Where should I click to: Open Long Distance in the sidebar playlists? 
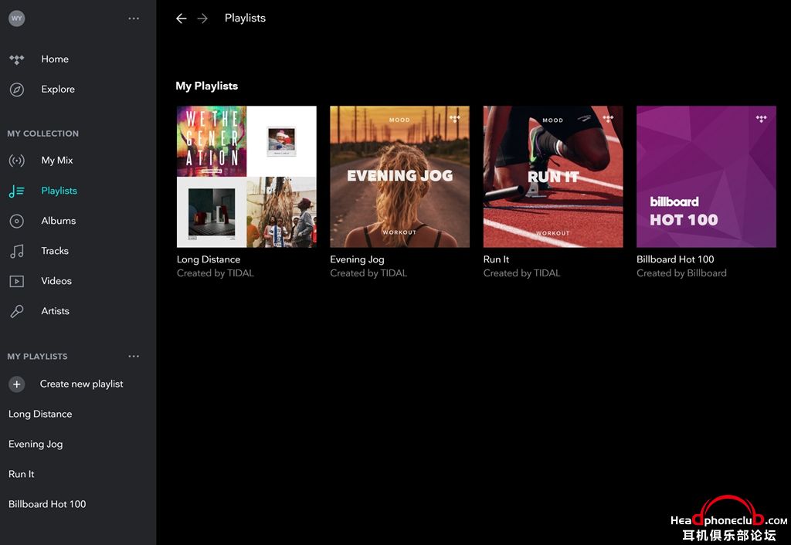click(40, 414)
